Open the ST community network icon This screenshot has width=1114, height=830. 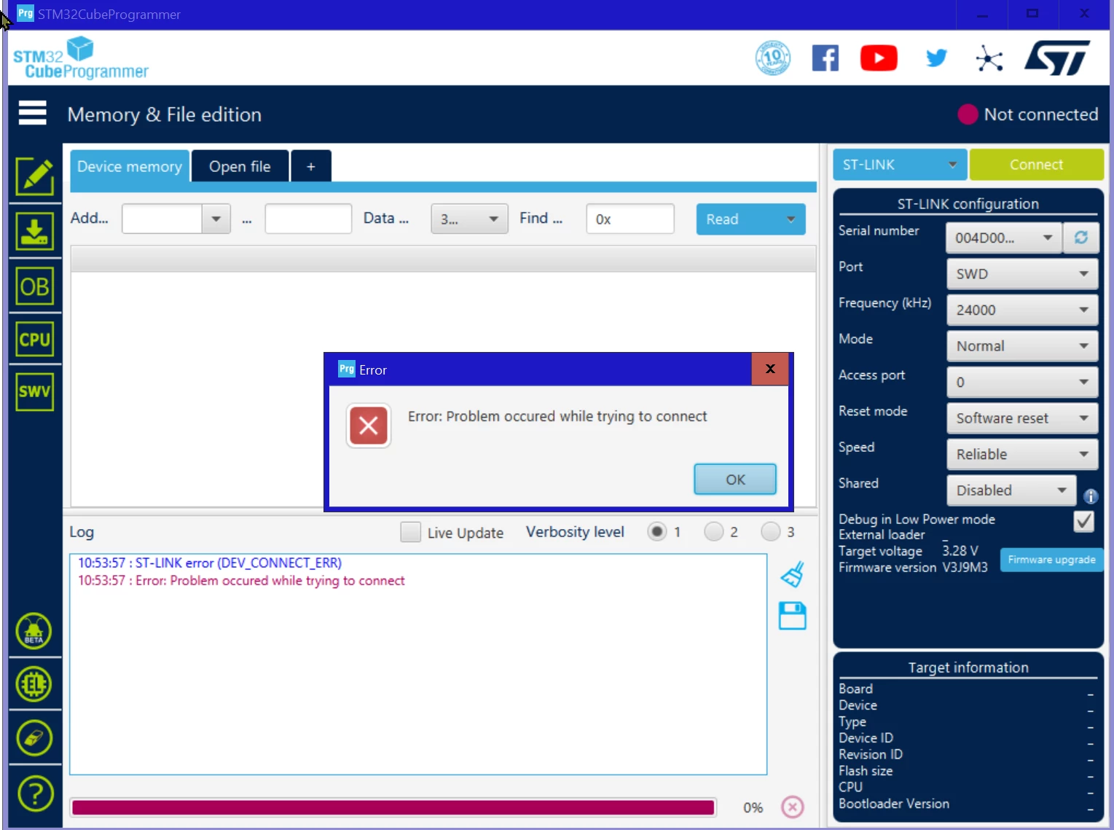pyautogui.click(x=989, y=58)
